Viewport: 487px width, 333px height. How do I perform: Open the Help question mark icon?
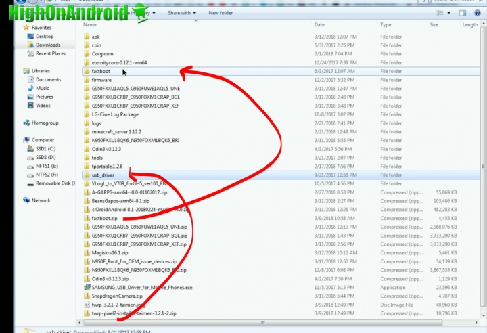pos(478,13)
